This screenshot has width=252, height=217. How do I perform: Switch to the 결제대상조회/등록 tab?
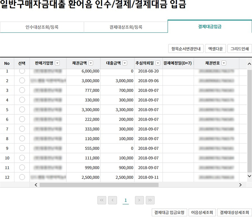pos(126,27)
